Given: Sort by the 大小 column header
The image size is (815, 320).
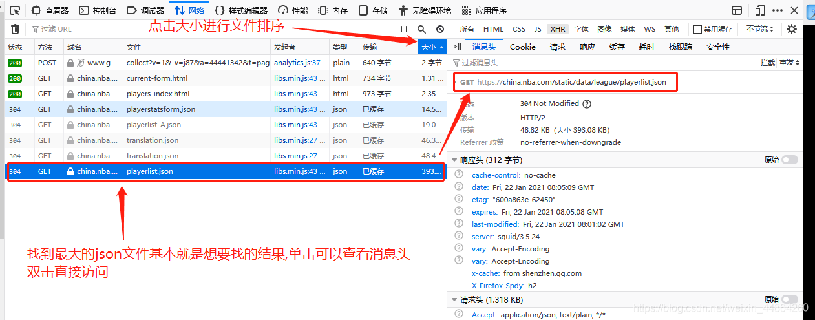Looking at the screenshot, I should tap(432, 47).
